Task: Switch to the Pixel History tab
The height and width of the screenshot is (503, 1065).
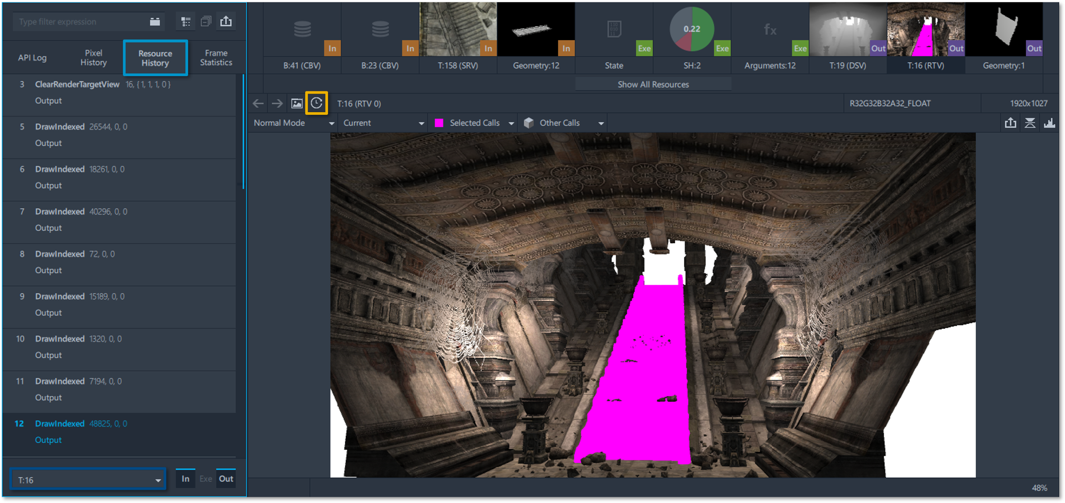Action: tap(94, 58)
